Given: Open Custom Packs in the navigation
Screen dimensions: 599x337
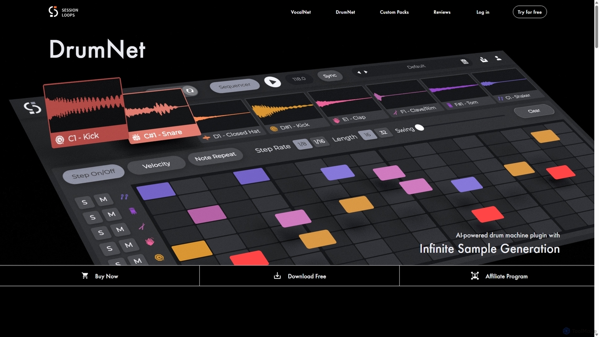Looking at the screenshot, I should (x=394, y=12).
